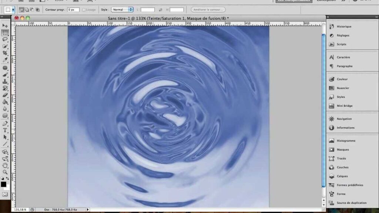Choose Subtract from selection mode
The height and width of the screenshot is (213, 379).
click(x=32, y=10)
